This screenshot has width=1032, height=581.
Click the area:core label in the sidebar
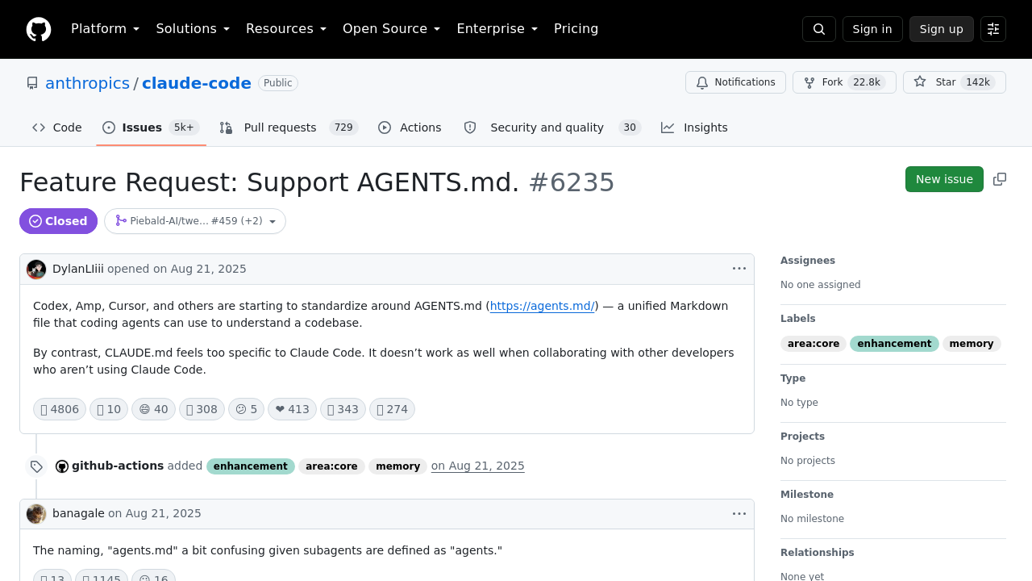pos(814,344)
